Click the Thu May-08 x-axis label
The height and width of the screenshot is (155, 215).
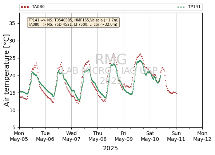coord(97,136)
